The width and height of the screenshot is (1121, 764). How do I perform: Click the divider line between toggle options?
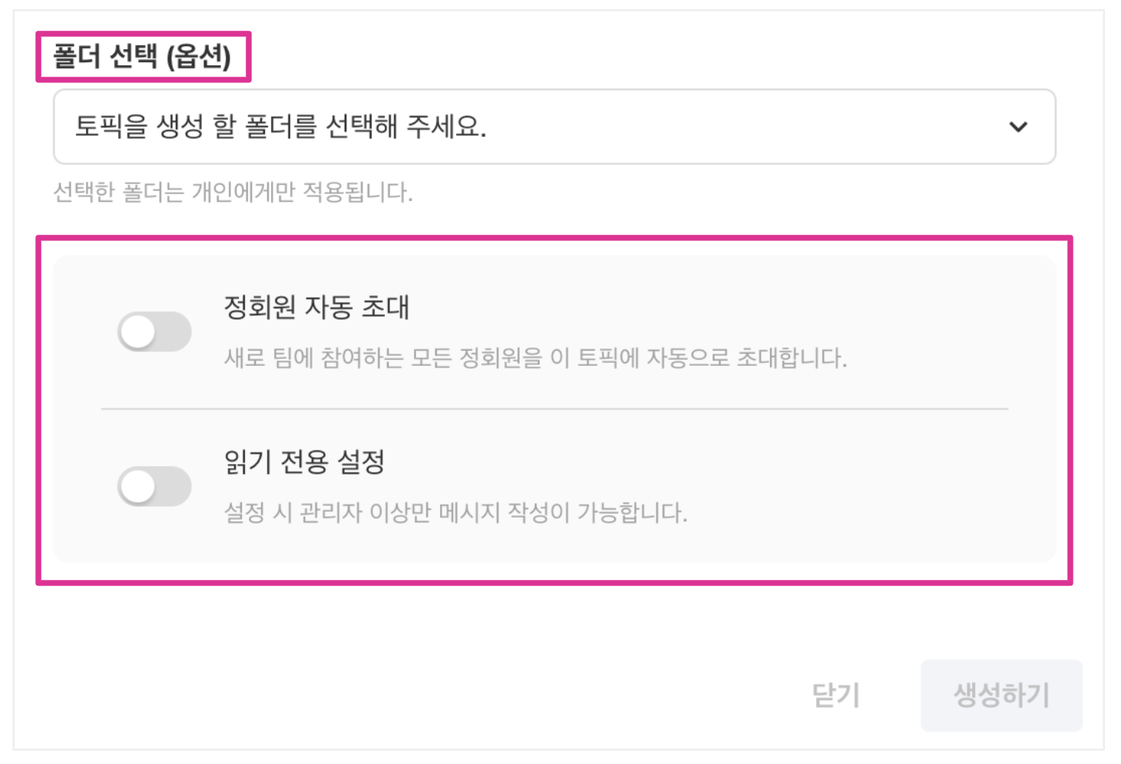pyautogui.click(x=554, y=409)
